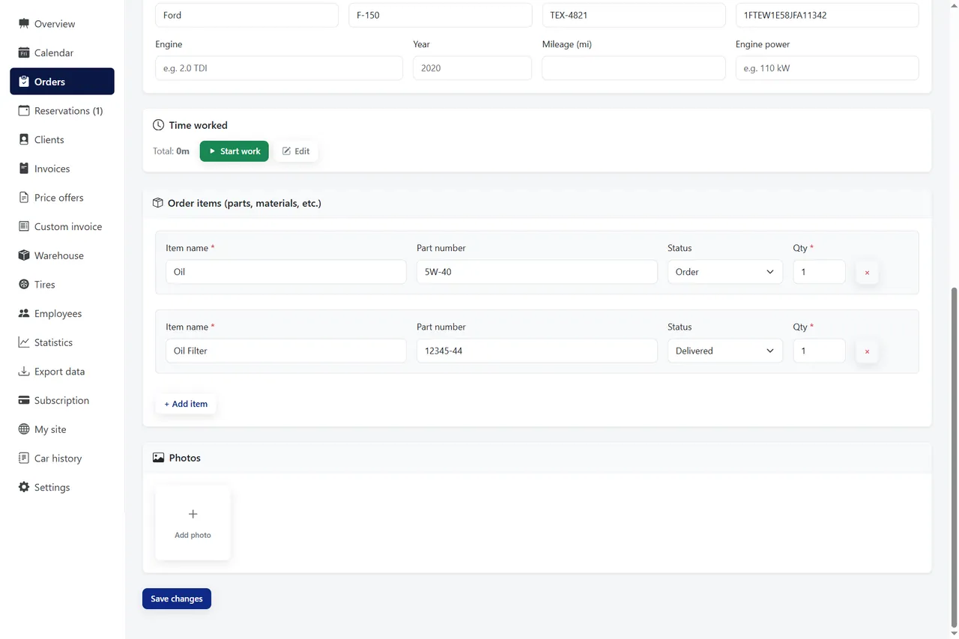Open the Orders menu item
This screenshot has width=959, height=639.
[62, 82]
